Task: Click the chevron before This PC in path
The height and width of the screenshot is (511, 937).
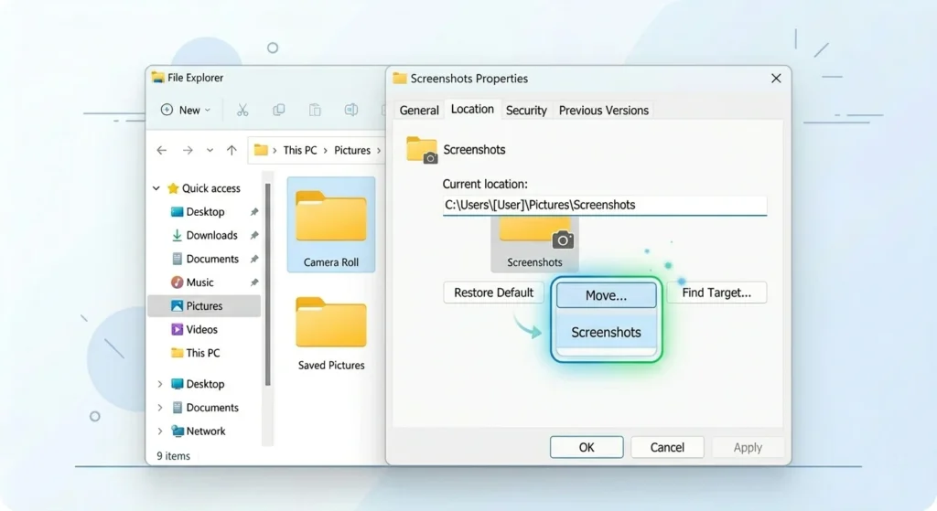Action: coord(275,151)
